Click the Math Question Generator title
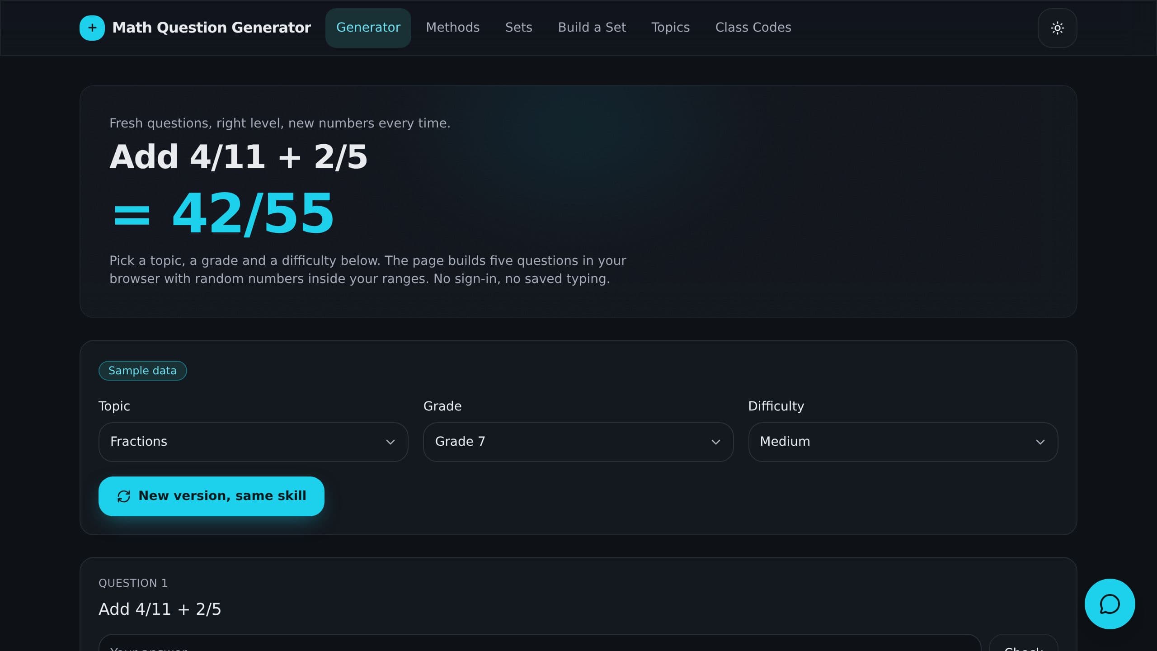 (212, 28)
